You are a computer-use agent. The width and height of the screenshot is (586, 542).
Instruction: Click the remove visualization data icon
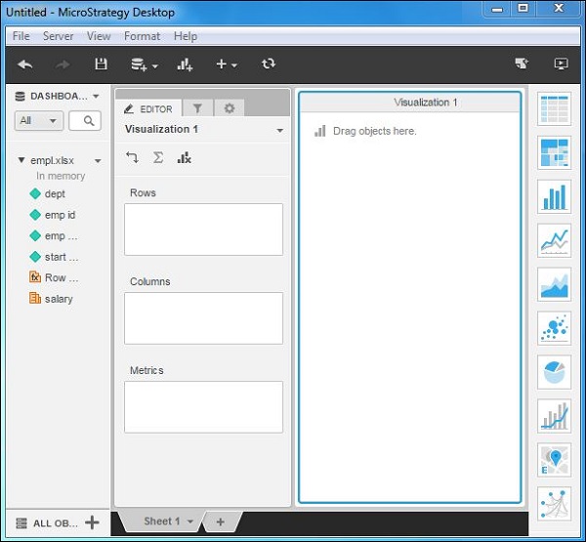(184, 158)
